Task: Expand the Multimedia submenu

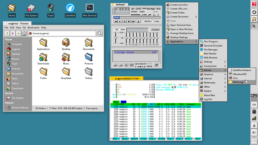Action: point(213,83)
